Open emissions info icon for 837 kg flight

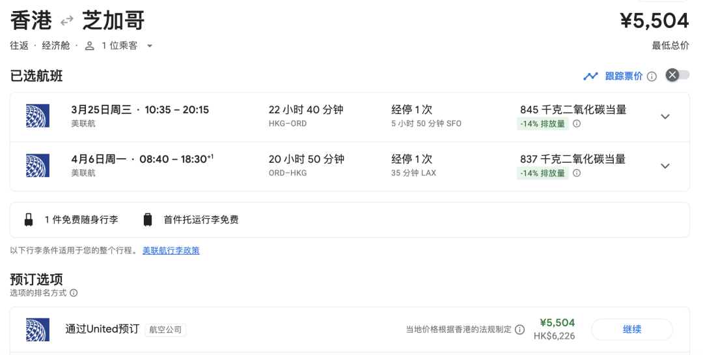tap(577, 173)
